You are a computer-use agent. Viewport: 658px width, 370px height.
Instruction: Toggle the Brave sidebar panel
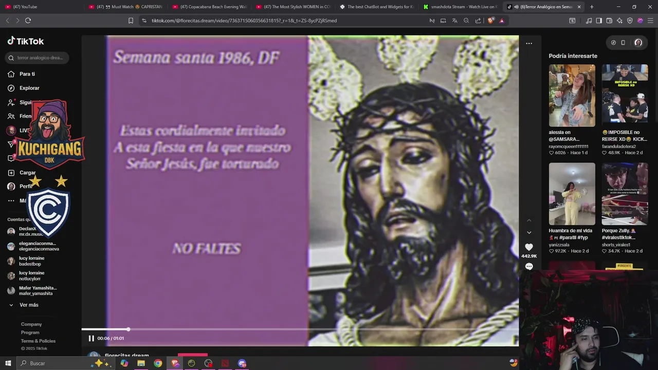pyautogui.click(x=599, y=21)
